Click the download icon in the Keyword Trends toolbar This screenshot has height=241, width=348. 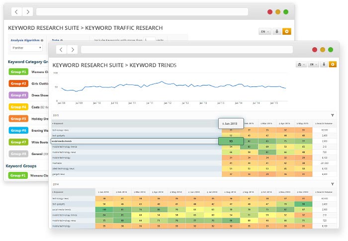click(x=324, y=65)
